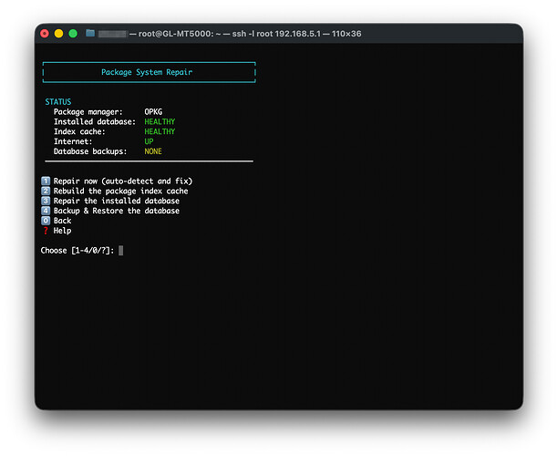Click the keycap 2 icon for Rebuild index cache
The height and width of the screenshot is (456, 557).
pyautogui.click(x=46, y=192)
